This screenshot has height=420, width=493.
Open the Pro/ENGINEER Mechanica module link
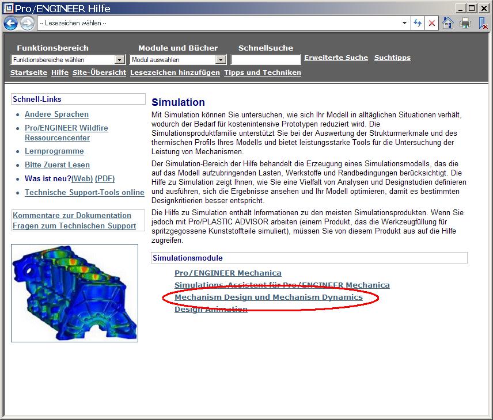[228, 273]
